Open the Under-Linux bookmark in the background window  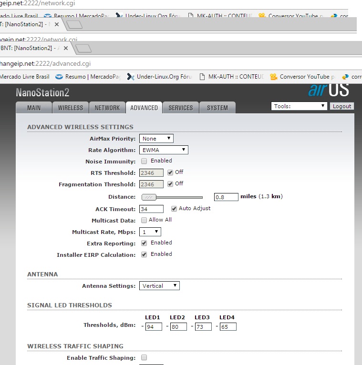click(148, 16)
